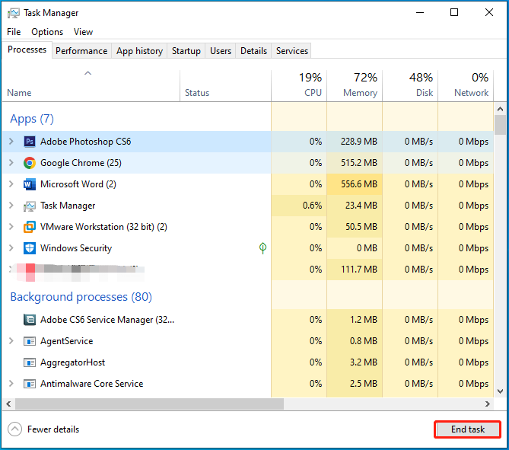The image size is (509, 450).
Task: Select the AggregatorHost process name
Action: [73, 362]
